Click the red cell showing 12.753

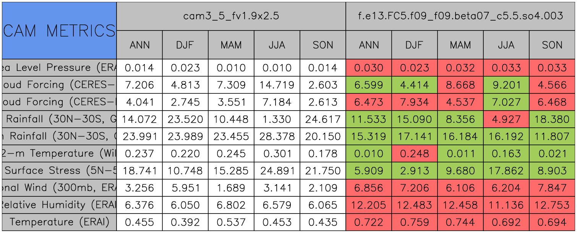point(552,205)
